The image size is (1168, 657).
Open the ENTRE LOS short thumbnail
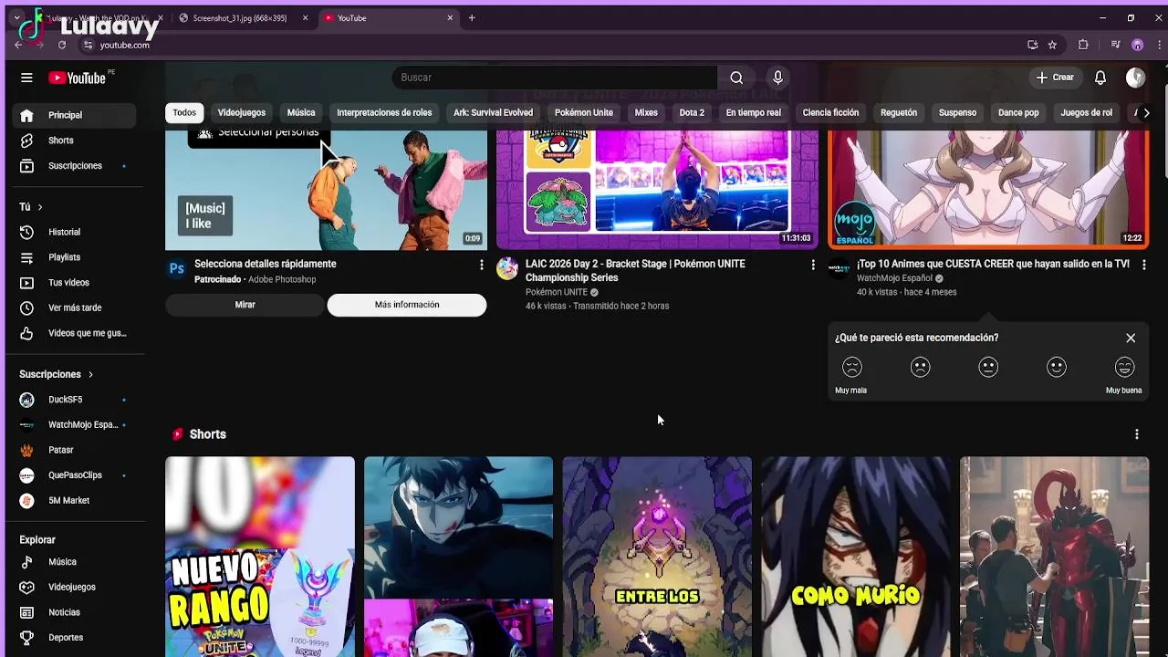(657, 557)
